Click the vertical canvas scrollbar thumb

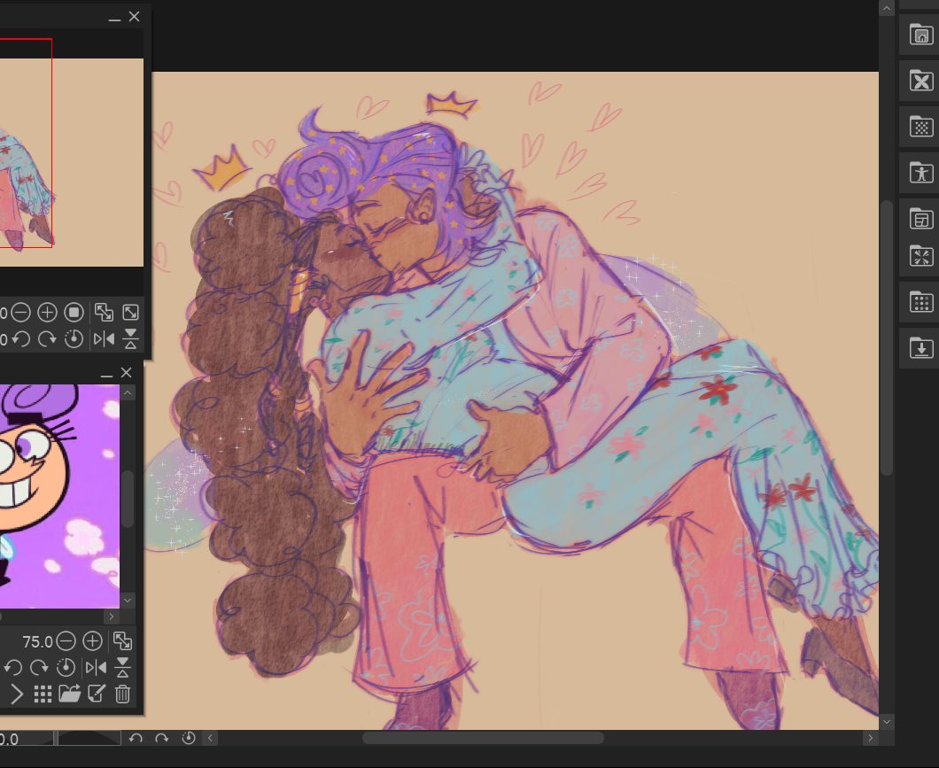(x=887, y=337)
